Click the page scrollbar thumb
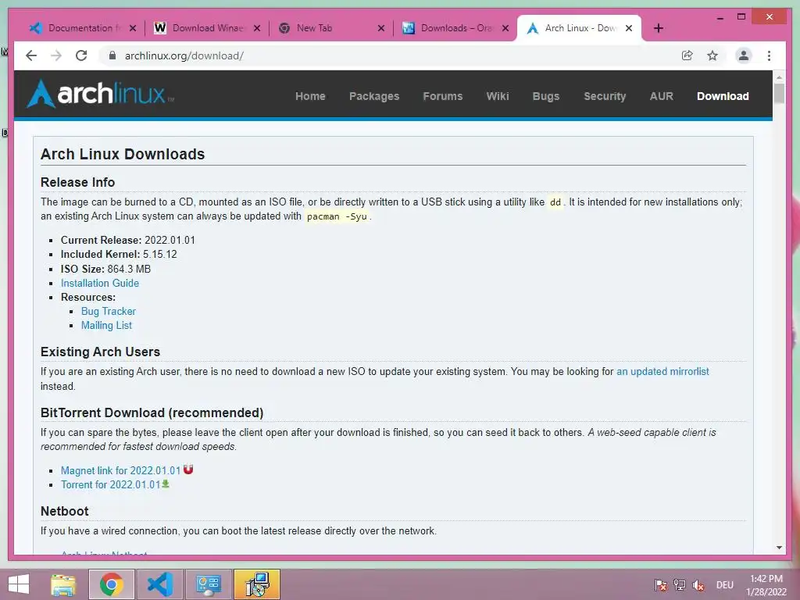 [779, 94]
